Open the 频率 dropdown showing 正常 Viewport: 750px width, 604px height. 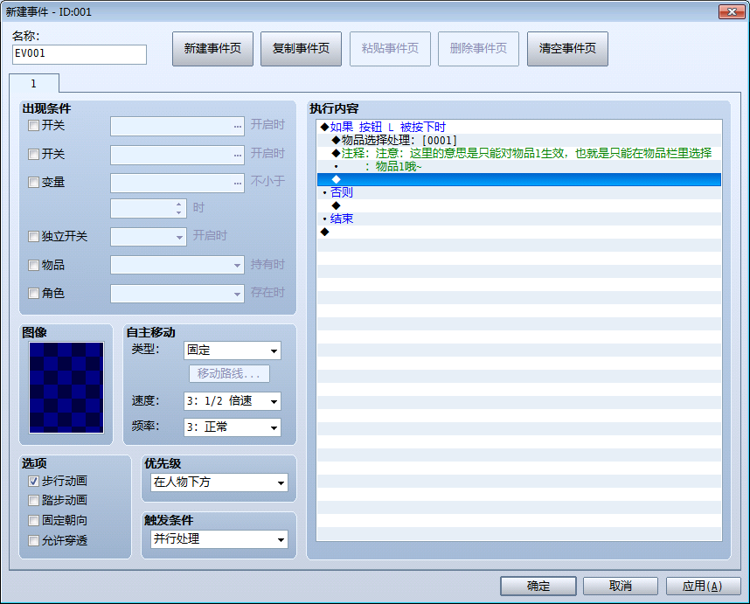233,427
